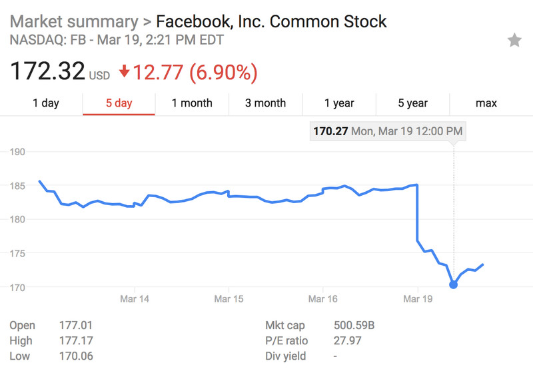Click the Facebook, Inc. Common Stock title
The height and width of the screenshot is (377, 533).
tap(271, 21)
